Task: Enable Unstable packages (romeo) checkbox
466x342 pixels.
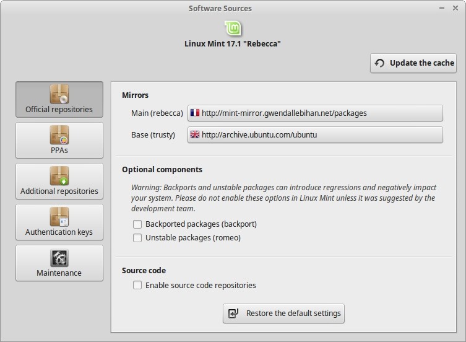Action: click(x=137, y=238)
